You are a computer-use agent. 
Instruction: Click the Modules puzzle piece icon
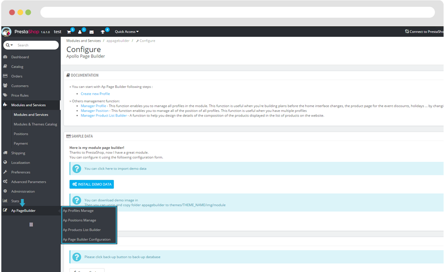click(5, 105)
